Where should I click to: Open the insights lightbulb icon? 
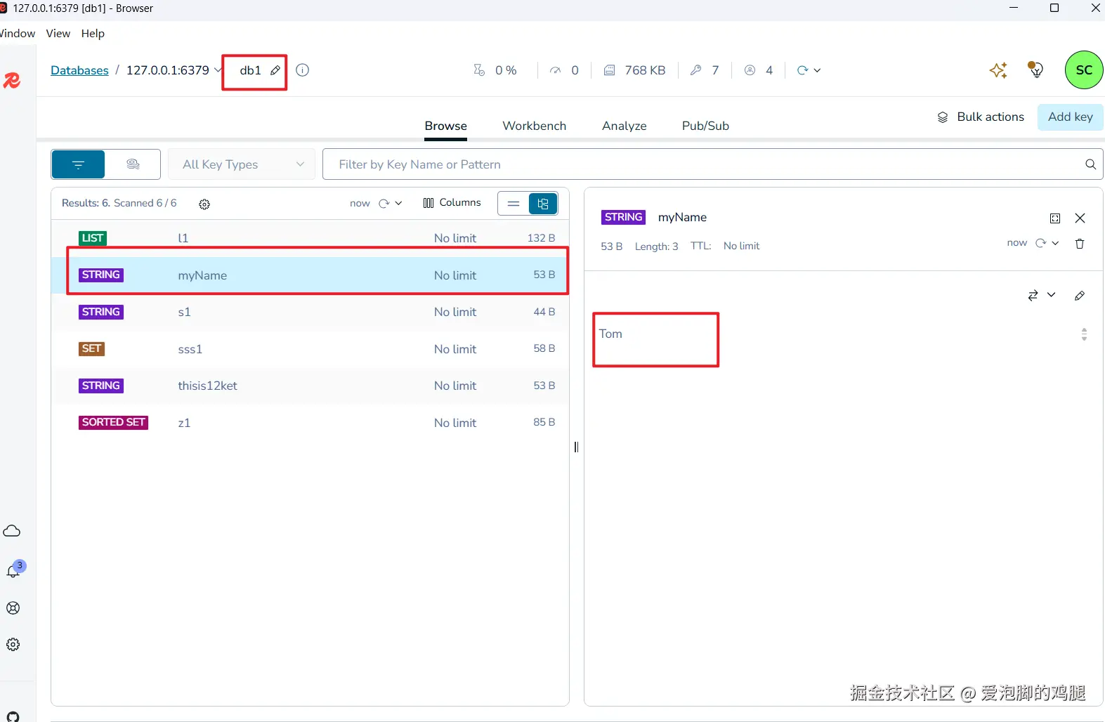pos(1035,69)
